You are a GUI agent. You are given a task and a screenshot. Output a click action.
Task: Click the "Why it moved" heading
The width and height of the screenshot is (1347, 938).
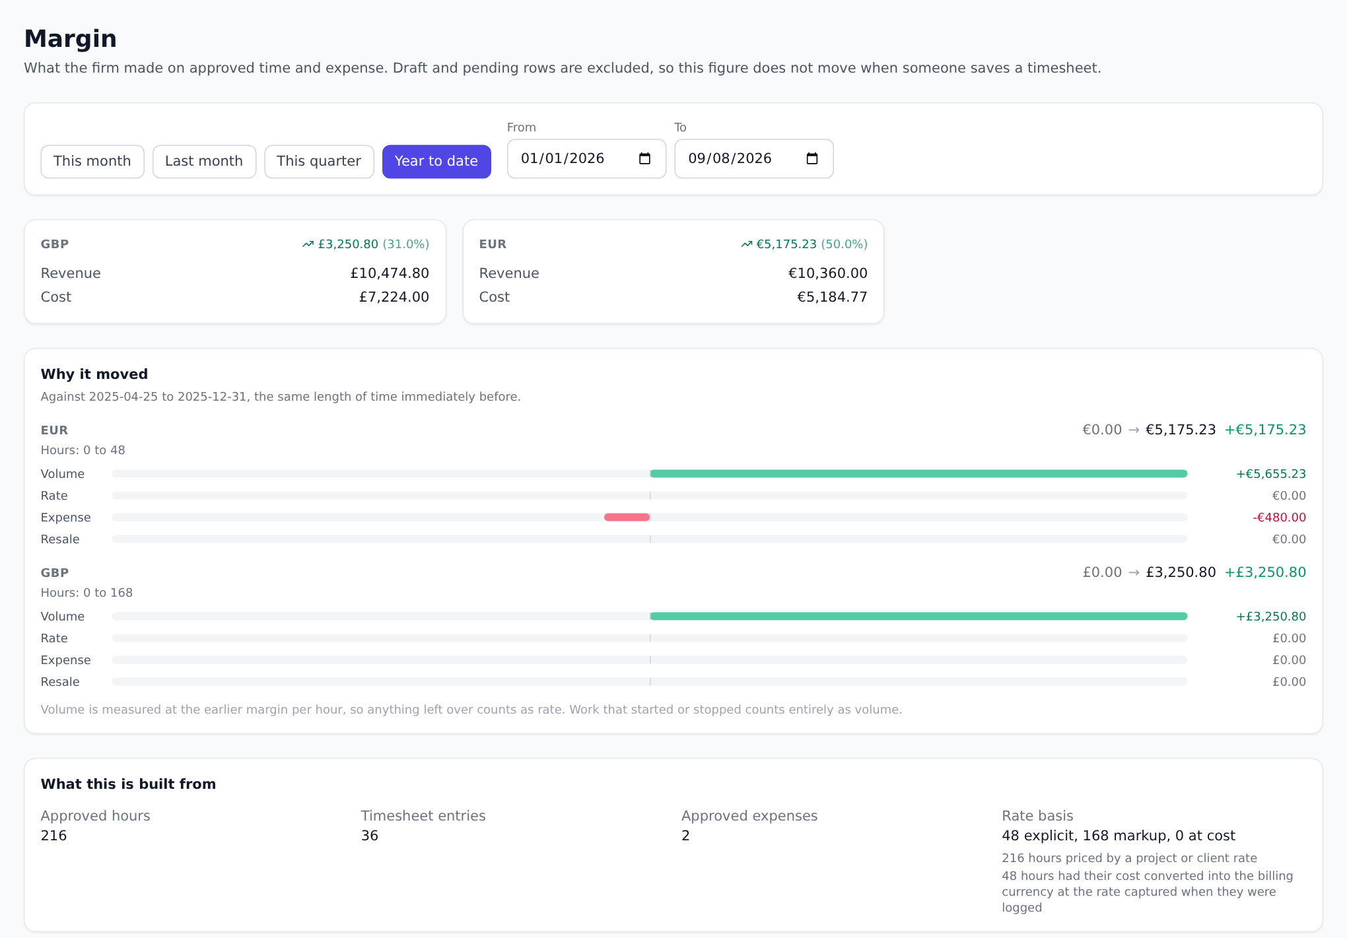94,374
